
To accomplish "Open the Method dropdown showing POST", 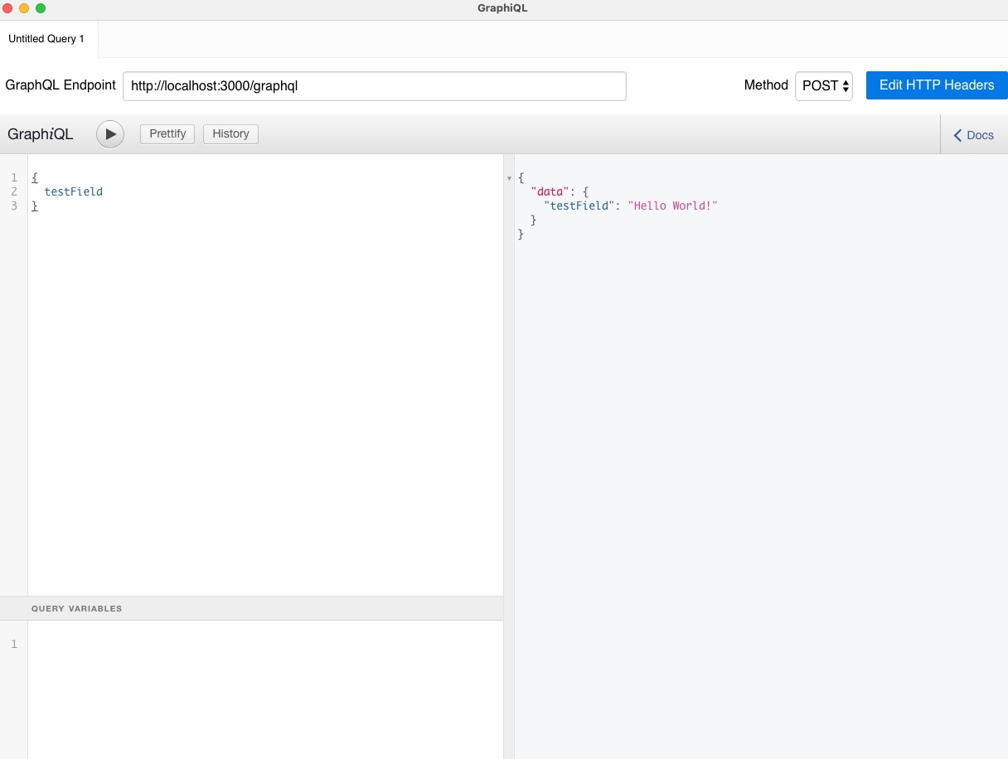I will (x=823, y=85).
